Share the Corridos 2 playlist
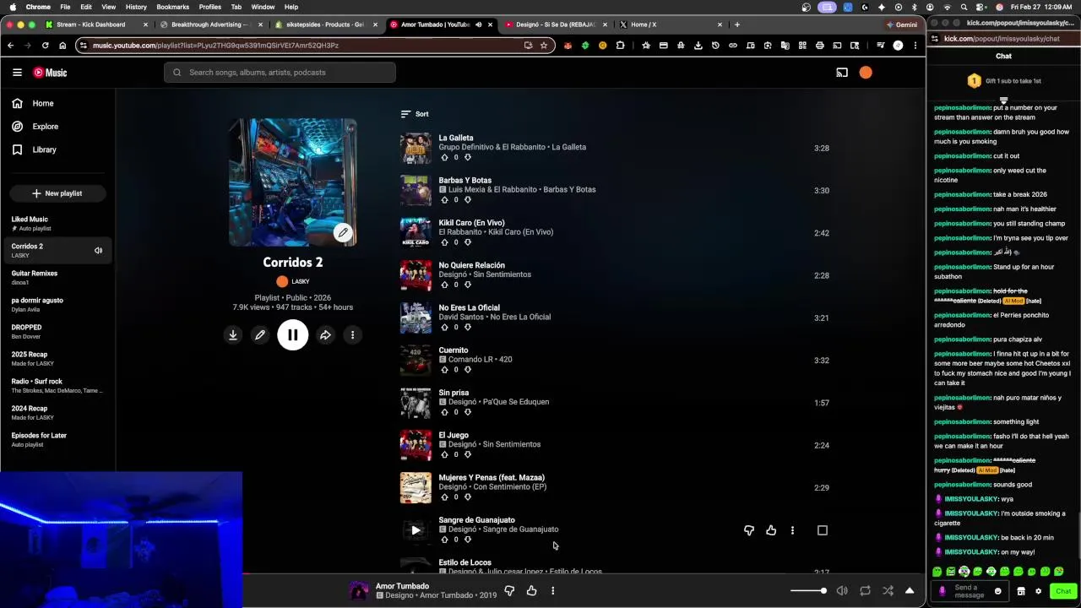Screen dimensions: 1081x608 tap(325, 335)
